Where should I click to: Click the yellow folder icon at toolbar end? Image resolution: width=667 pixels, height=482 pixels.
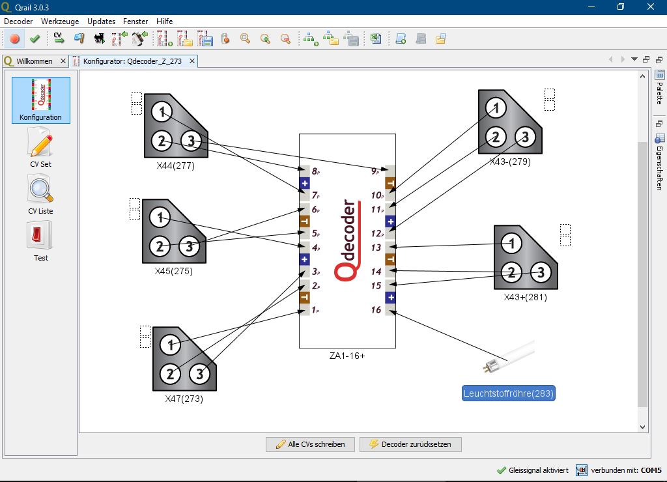441,39
